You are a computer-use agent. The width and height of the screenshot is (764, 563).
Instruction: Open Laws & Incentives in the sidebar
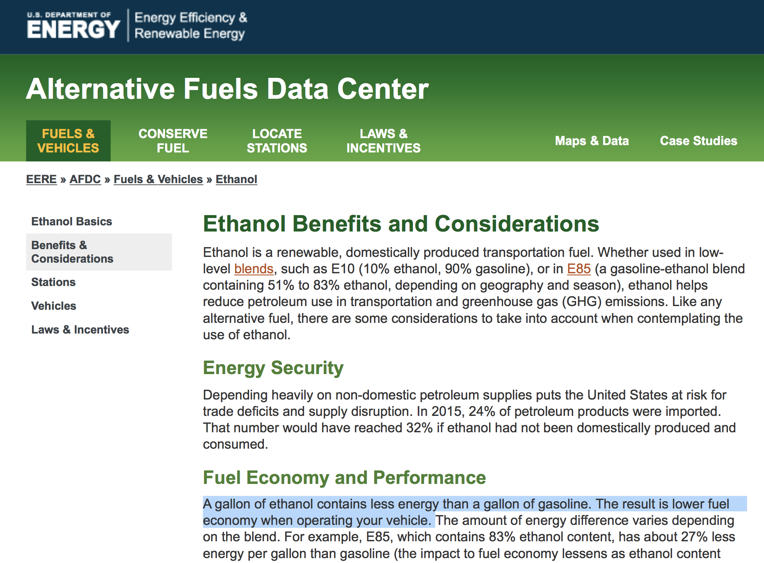80,329
